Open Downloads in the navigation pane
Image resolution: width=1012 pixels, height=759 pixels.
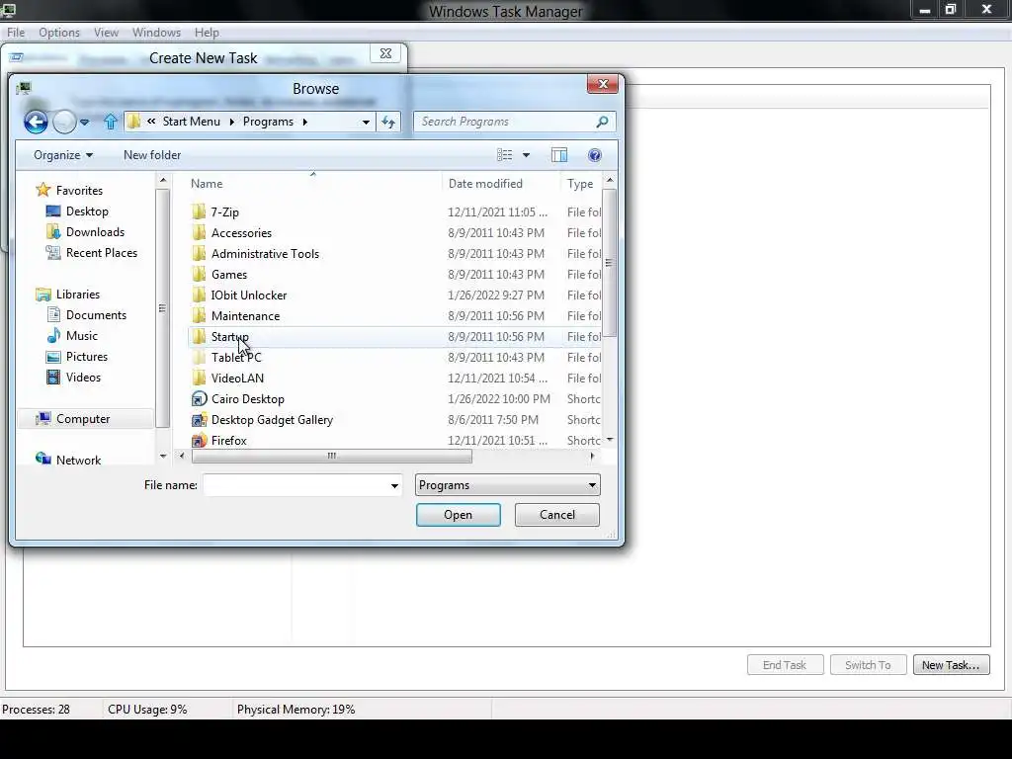pos(85,231)
